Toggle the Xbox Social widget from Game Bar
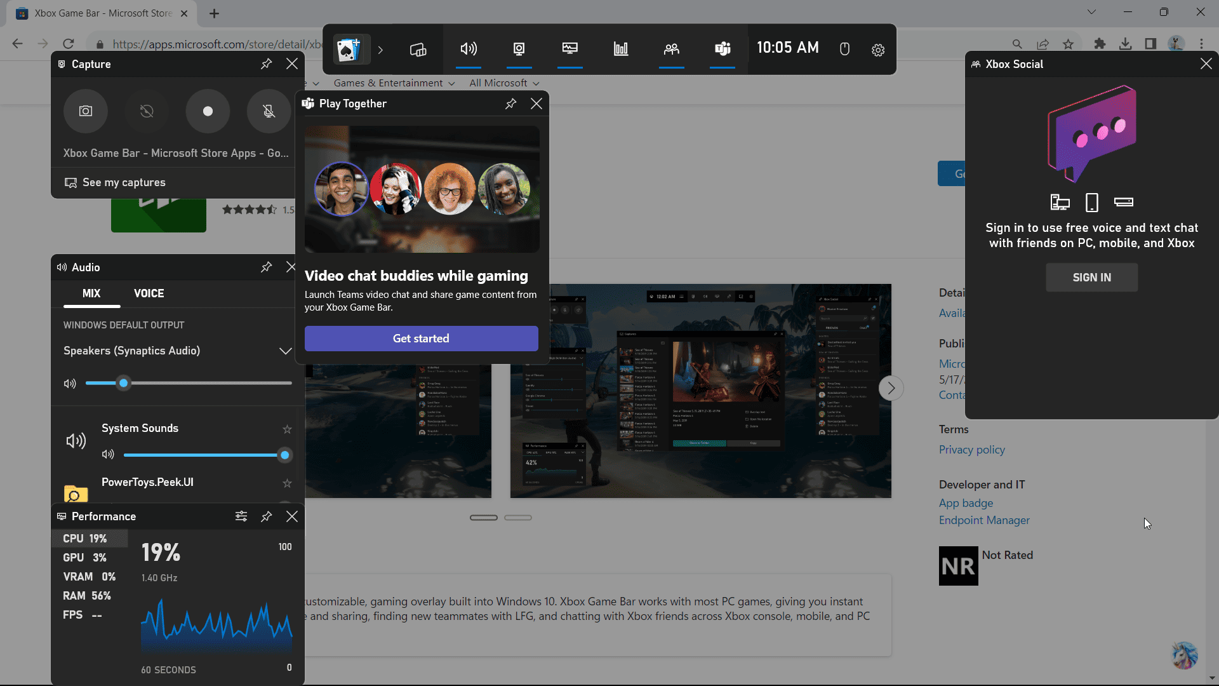 (x=672, y=49)
